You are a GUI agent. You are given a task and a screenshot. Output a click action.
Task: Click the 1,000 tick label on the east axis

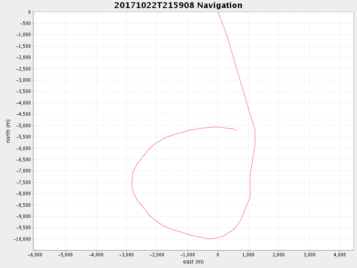(x=248, y=255)
